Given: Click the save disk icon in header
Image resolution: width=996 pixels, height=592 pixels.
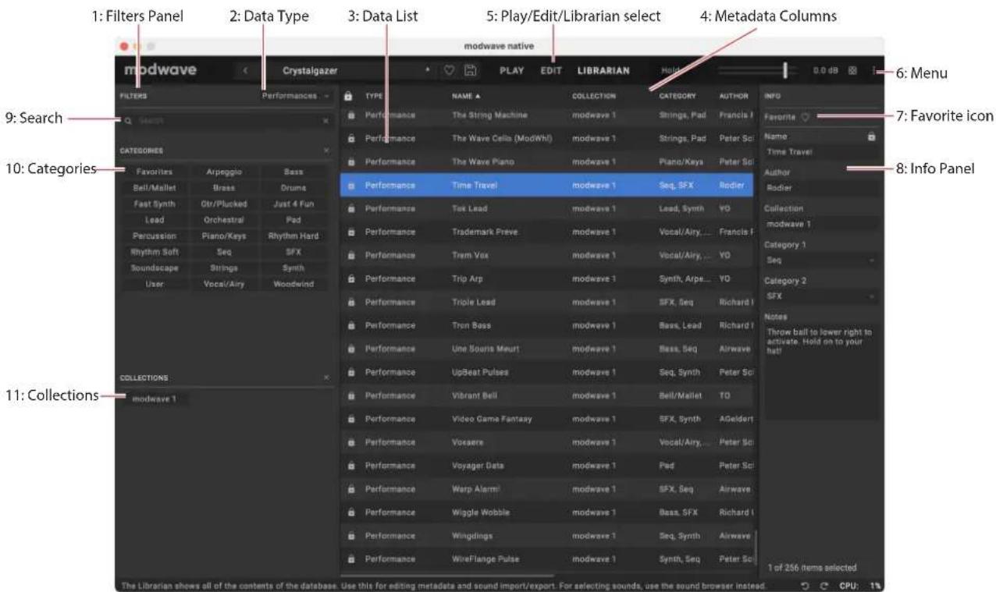Looking at the screenshot, I should click(471, 70).
